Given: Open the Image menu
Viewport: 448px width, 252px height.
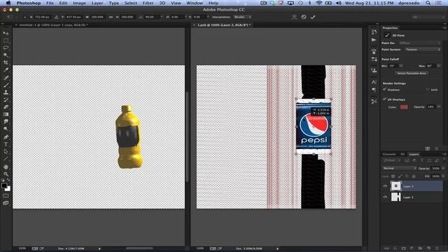Looking at the screenshot, I should 79,3.
